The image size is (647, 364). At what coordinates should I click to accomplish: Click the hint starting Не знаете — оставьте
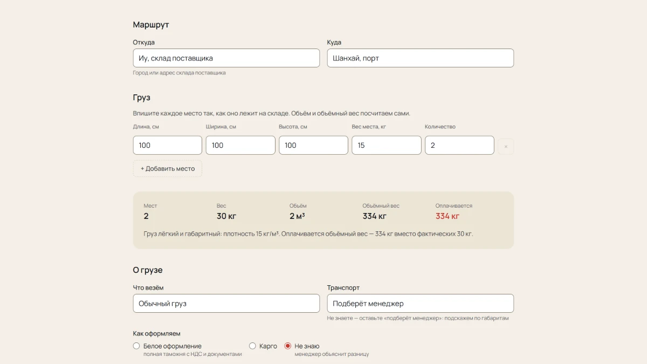coord(418,318)
